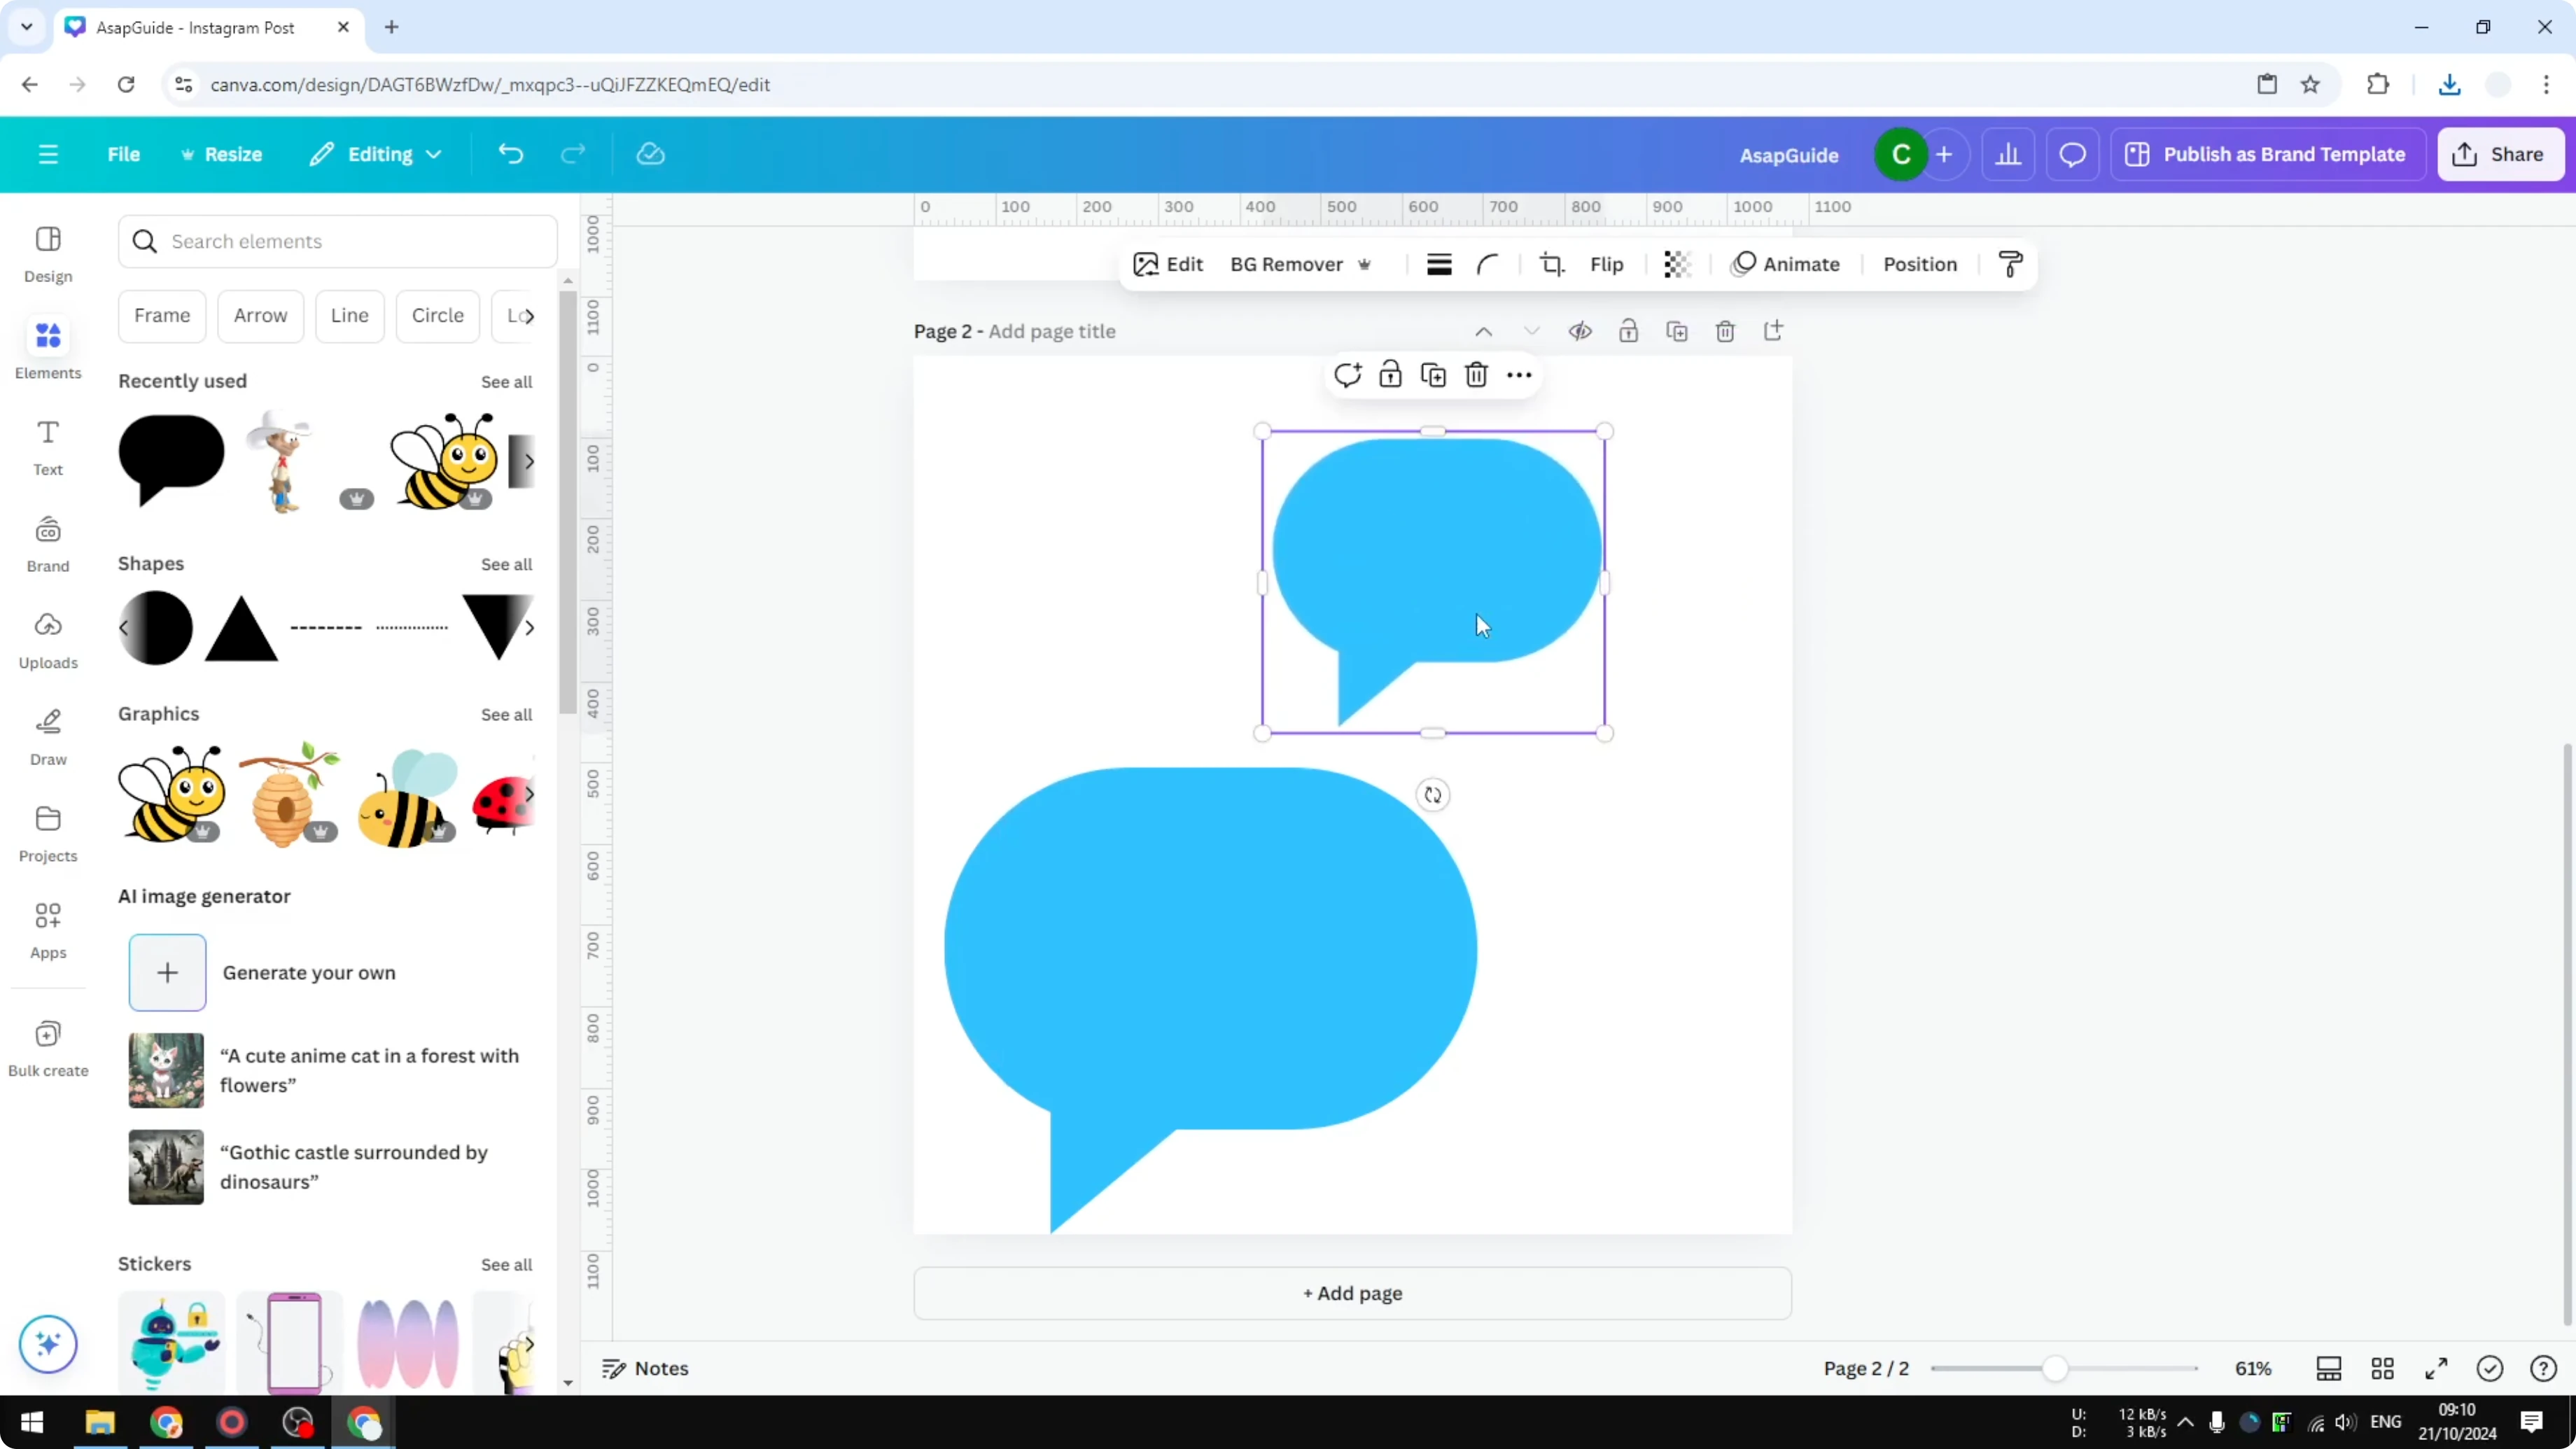Screen dimensions: 2576x1449
Task: Toggle page visibility with the eye icon
Action: pyautogui.click(x=1580, y=331)
